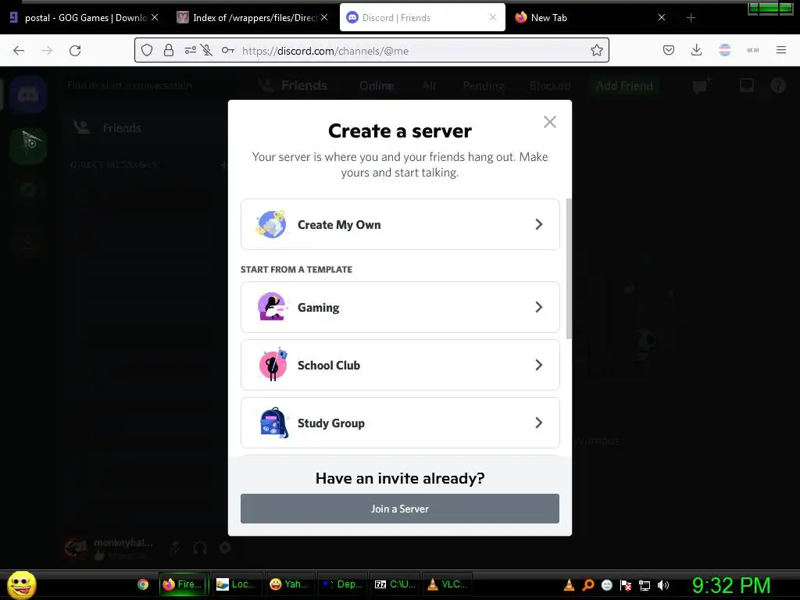This screenshot has height=600, width=800.
Task: Click the discord.com address bar URL
Action: tap(325, 51)
